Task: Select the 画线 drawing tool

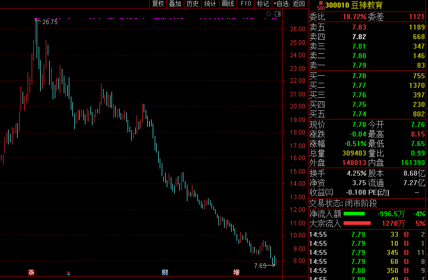Action: [228, 4]
